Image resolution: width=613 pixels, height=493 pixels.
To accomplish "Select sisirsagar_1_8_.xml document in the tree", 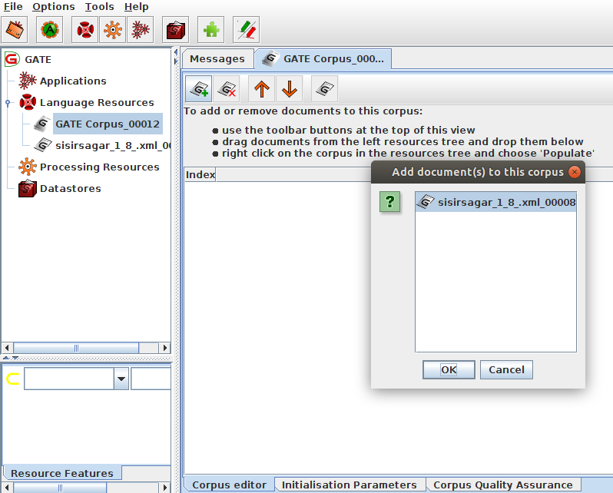I will (x=113, y=145).
